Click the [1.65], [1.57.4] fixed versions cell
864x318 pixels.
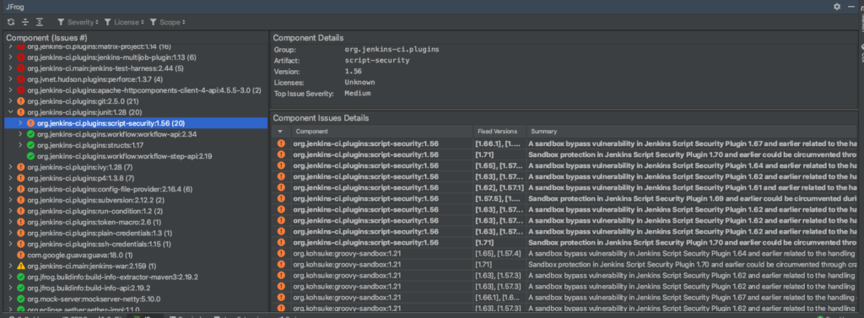click(499, 254)
